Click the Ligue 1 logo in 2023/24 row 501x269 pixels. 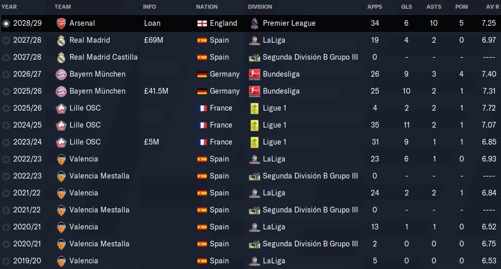254,142
